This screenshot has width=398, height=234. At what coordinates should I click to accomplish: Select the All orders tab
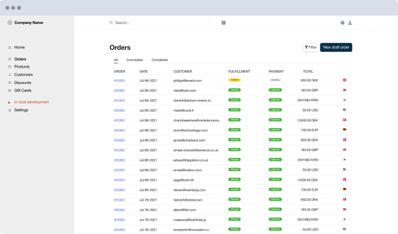coord(116,60)
